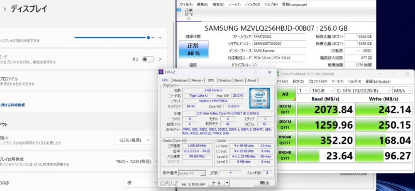This screenshot has width=415, height=191.
Task: Select the CPU tab in CPU-Z
Action: coord(166,80)
